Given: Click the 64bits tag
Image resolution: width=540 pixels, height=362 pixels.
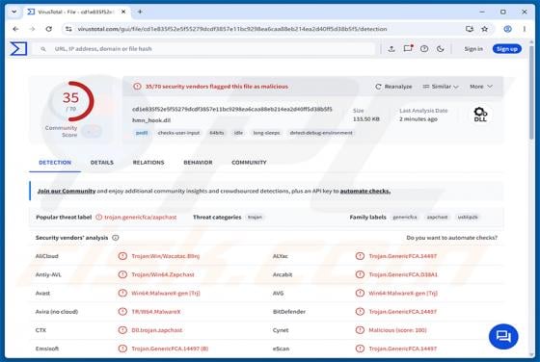Looking at the screenshot, I should 217,133.
